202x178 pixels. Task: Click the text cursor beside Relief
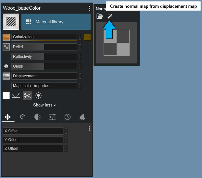(x=80, y=47)
